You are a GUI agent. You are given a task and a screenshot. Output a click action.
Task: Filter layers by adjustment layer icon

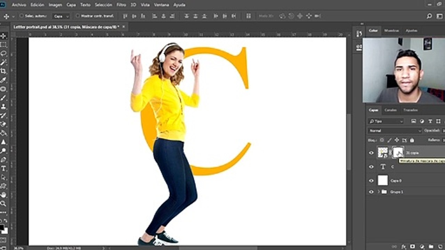422,121
